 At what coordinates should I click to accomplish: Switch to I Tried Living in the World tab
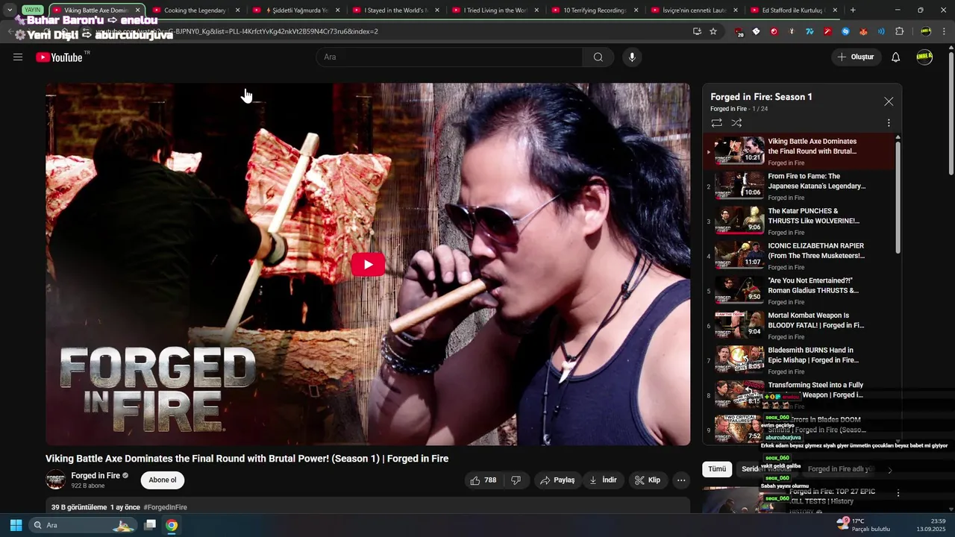pyautogui.click(x=495, y=10)
